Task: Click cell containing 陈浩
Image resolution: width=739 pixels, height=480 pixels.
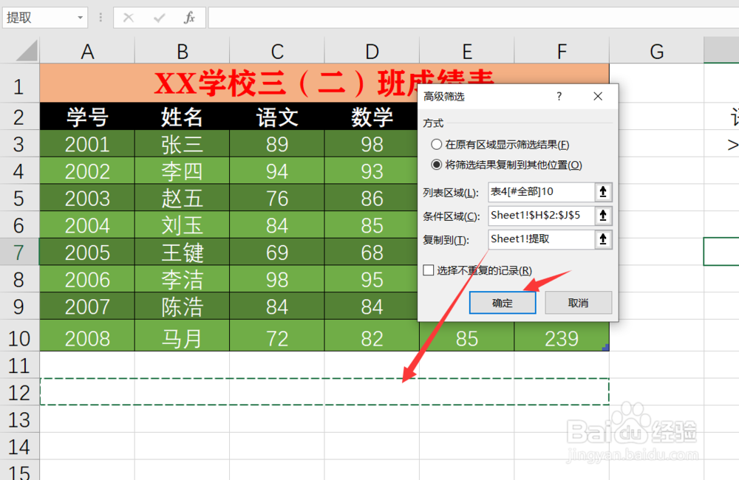Action: click(183, 306)
